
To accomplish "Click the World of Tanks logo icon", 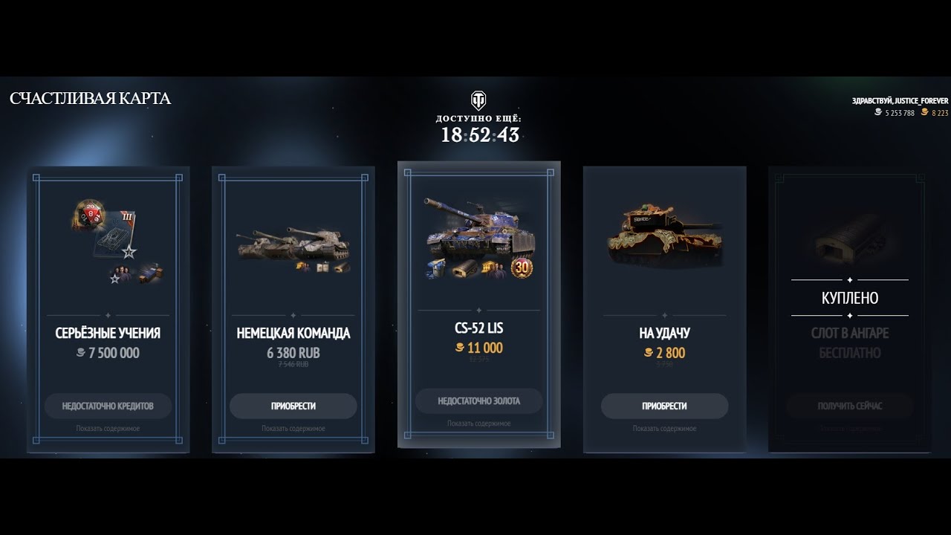I will click(x=479, y=101).
